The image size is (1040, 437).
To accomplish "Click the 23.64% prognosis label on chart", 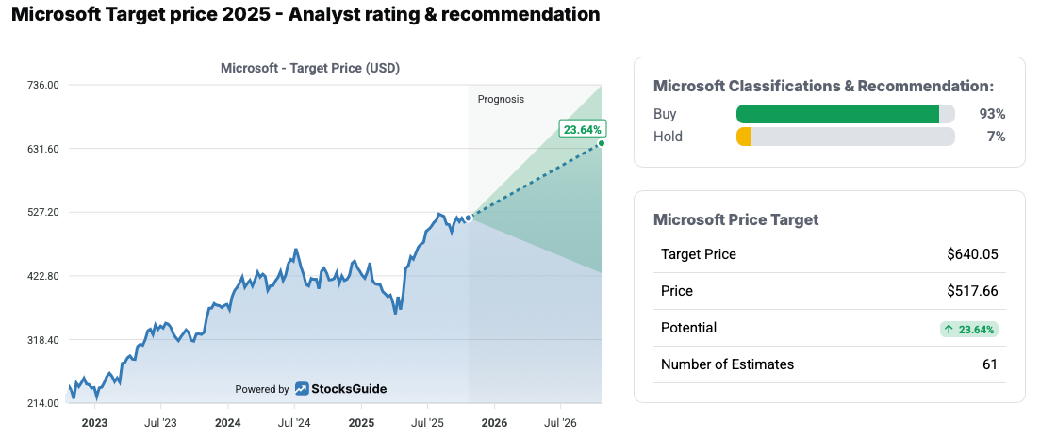I will [582, 129].
